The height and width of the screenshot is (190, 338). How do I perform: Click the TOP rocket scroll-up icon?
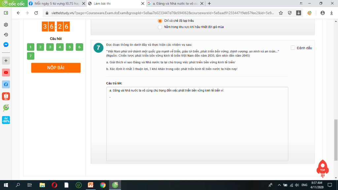pos(322,169)
